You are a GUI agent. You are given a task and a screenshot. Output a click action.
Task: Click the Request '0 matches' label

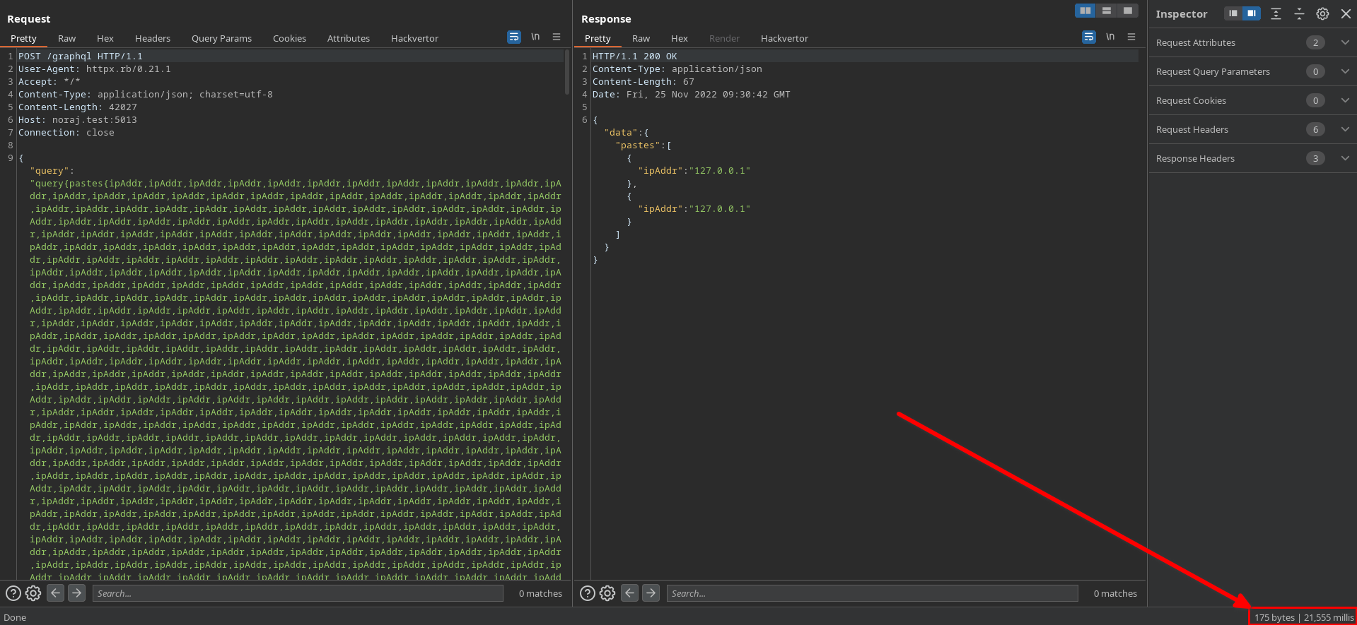click(540, 593)
